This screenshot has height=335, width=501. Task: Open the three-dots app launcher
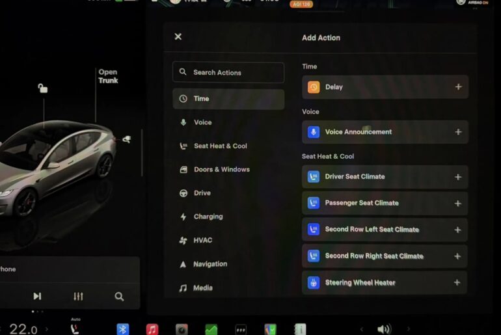pos(241,329)
